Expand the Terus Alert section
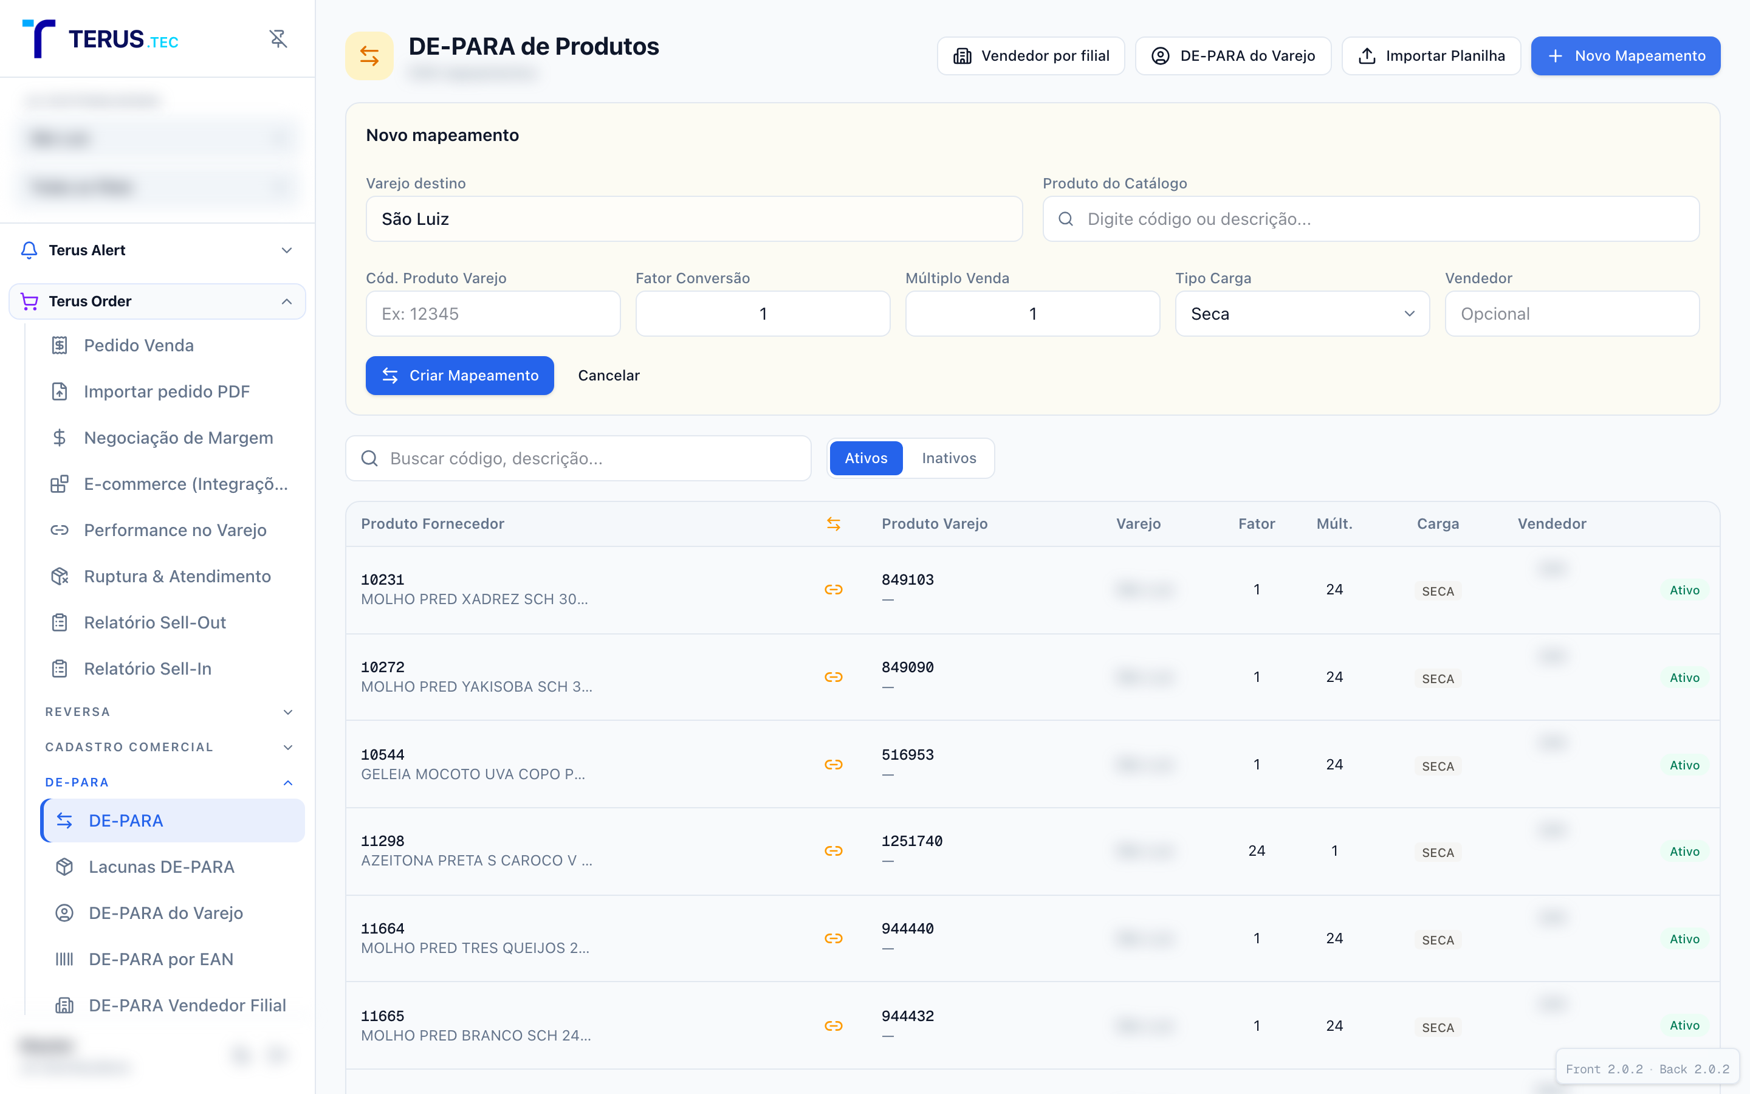The width and height of the screenshot is (1750, 1094). coord(287,250)
